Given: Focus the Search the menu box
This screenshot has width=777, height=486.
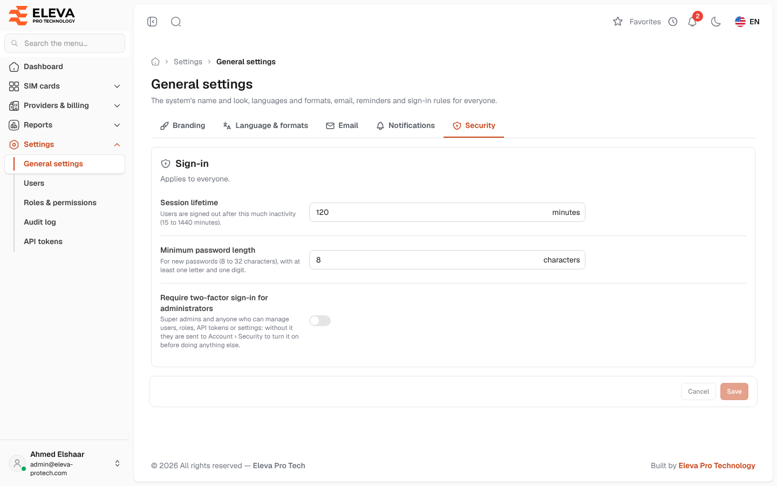Looking at the screenshot, I should point(65,43).
